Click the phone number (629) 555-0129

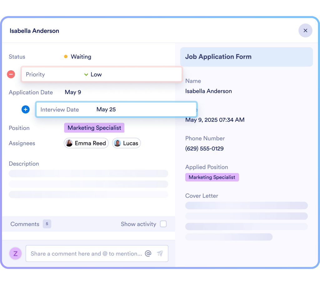tap(204, 148)
